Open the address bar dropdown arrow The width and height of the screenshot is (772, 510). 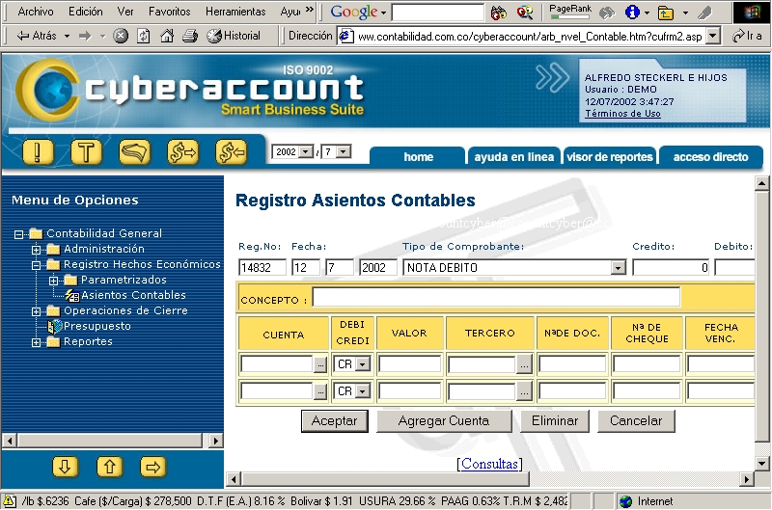713,36
